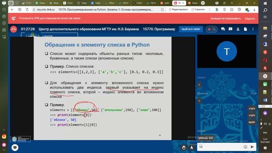
Task: Open history clock icon in the left sidebar
Action: (4, 9)
